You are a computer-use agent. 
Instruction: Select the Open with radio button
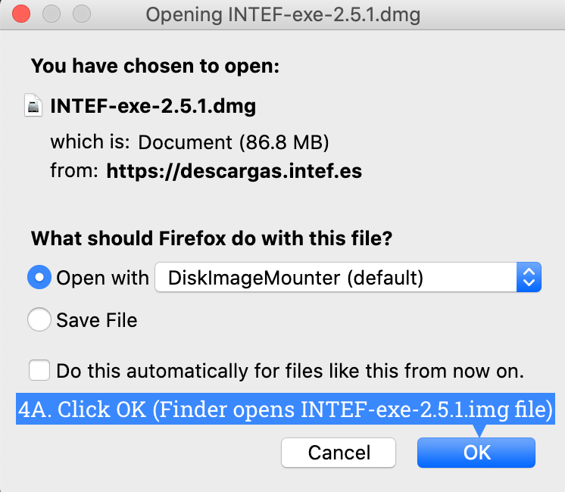coord(39,278)
